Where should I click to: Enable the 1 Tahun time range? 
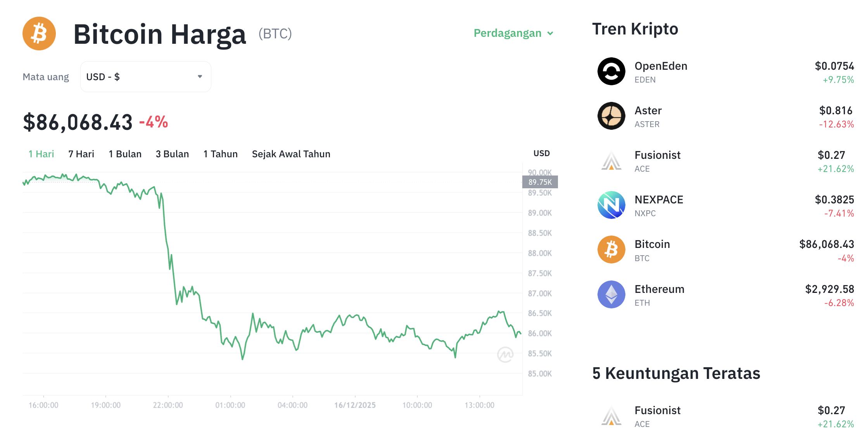point(220,154)
